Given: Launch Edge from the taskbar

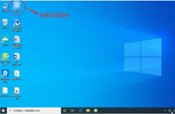Looking at the screenshot, I should (x=80, y=111).
